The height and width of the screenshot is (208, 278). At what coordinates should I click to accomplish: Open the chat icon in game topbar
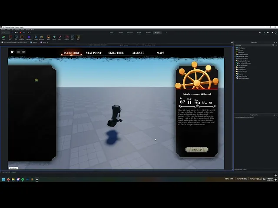pyautogui.click(x=23, y=52)
